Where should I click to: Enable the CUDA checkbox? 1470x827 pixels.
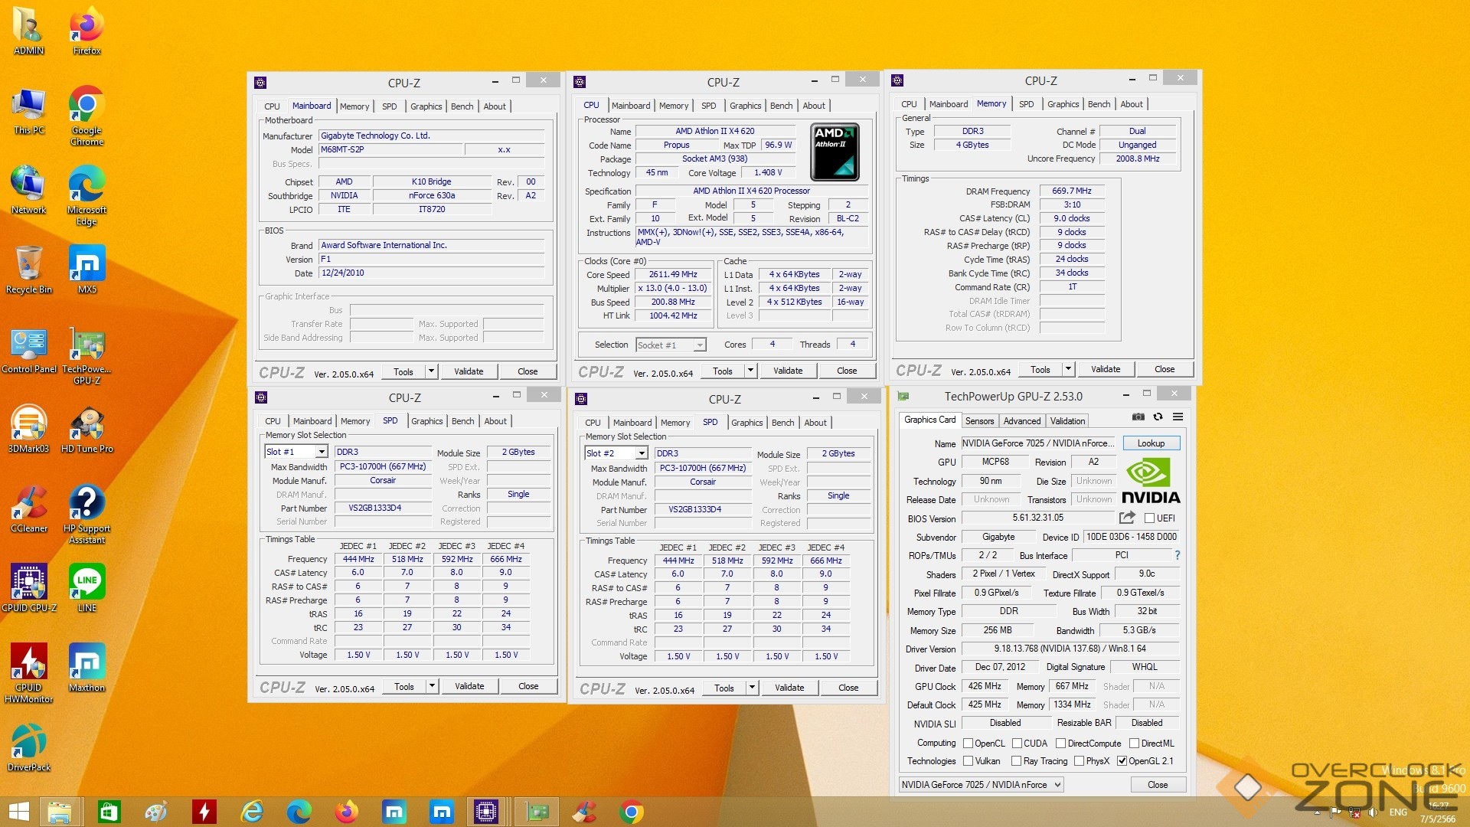coord(1017,744)
